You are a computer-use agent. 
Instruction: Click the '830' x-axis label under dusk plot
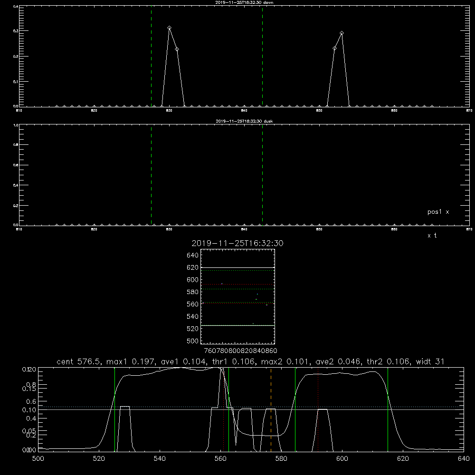[x=169, y=229]
